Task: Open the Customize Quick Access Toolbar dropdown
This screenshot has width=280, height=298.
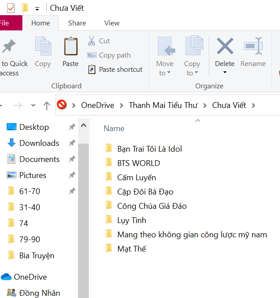Action: pos(37,9)
